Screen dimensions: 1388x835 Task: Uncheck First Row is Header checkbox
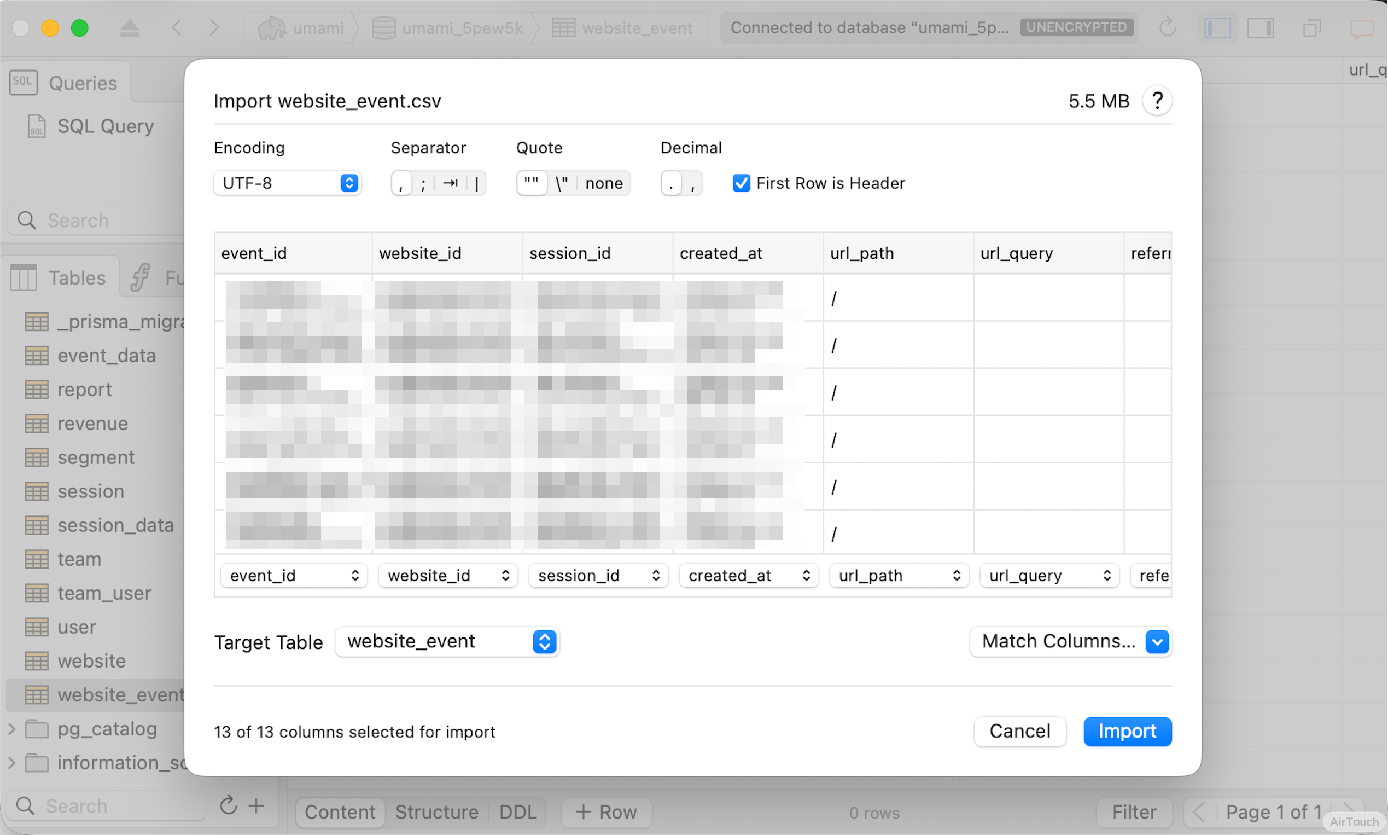pyautogui.click(x=741, y=183)
